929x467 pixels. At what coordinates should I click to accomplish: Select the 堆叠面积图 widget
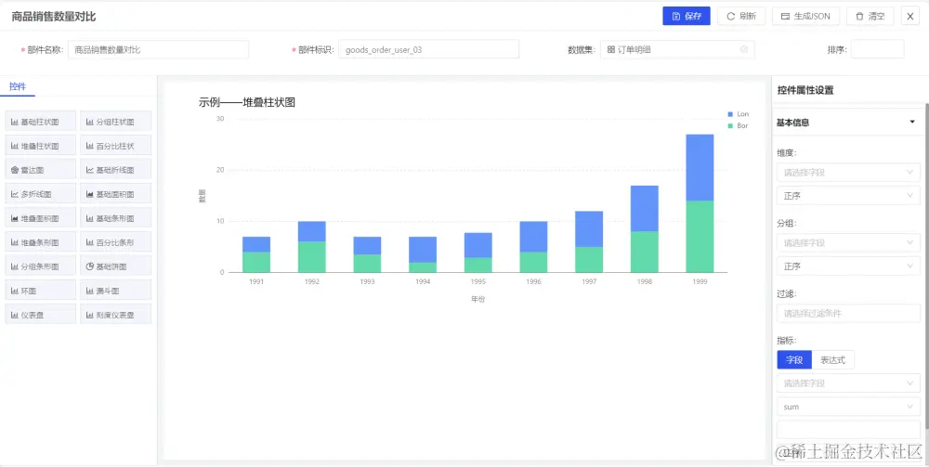[x=40, y=218]
